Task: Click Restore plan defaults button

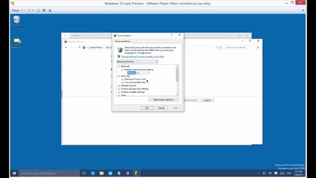Action: point(163,100)
